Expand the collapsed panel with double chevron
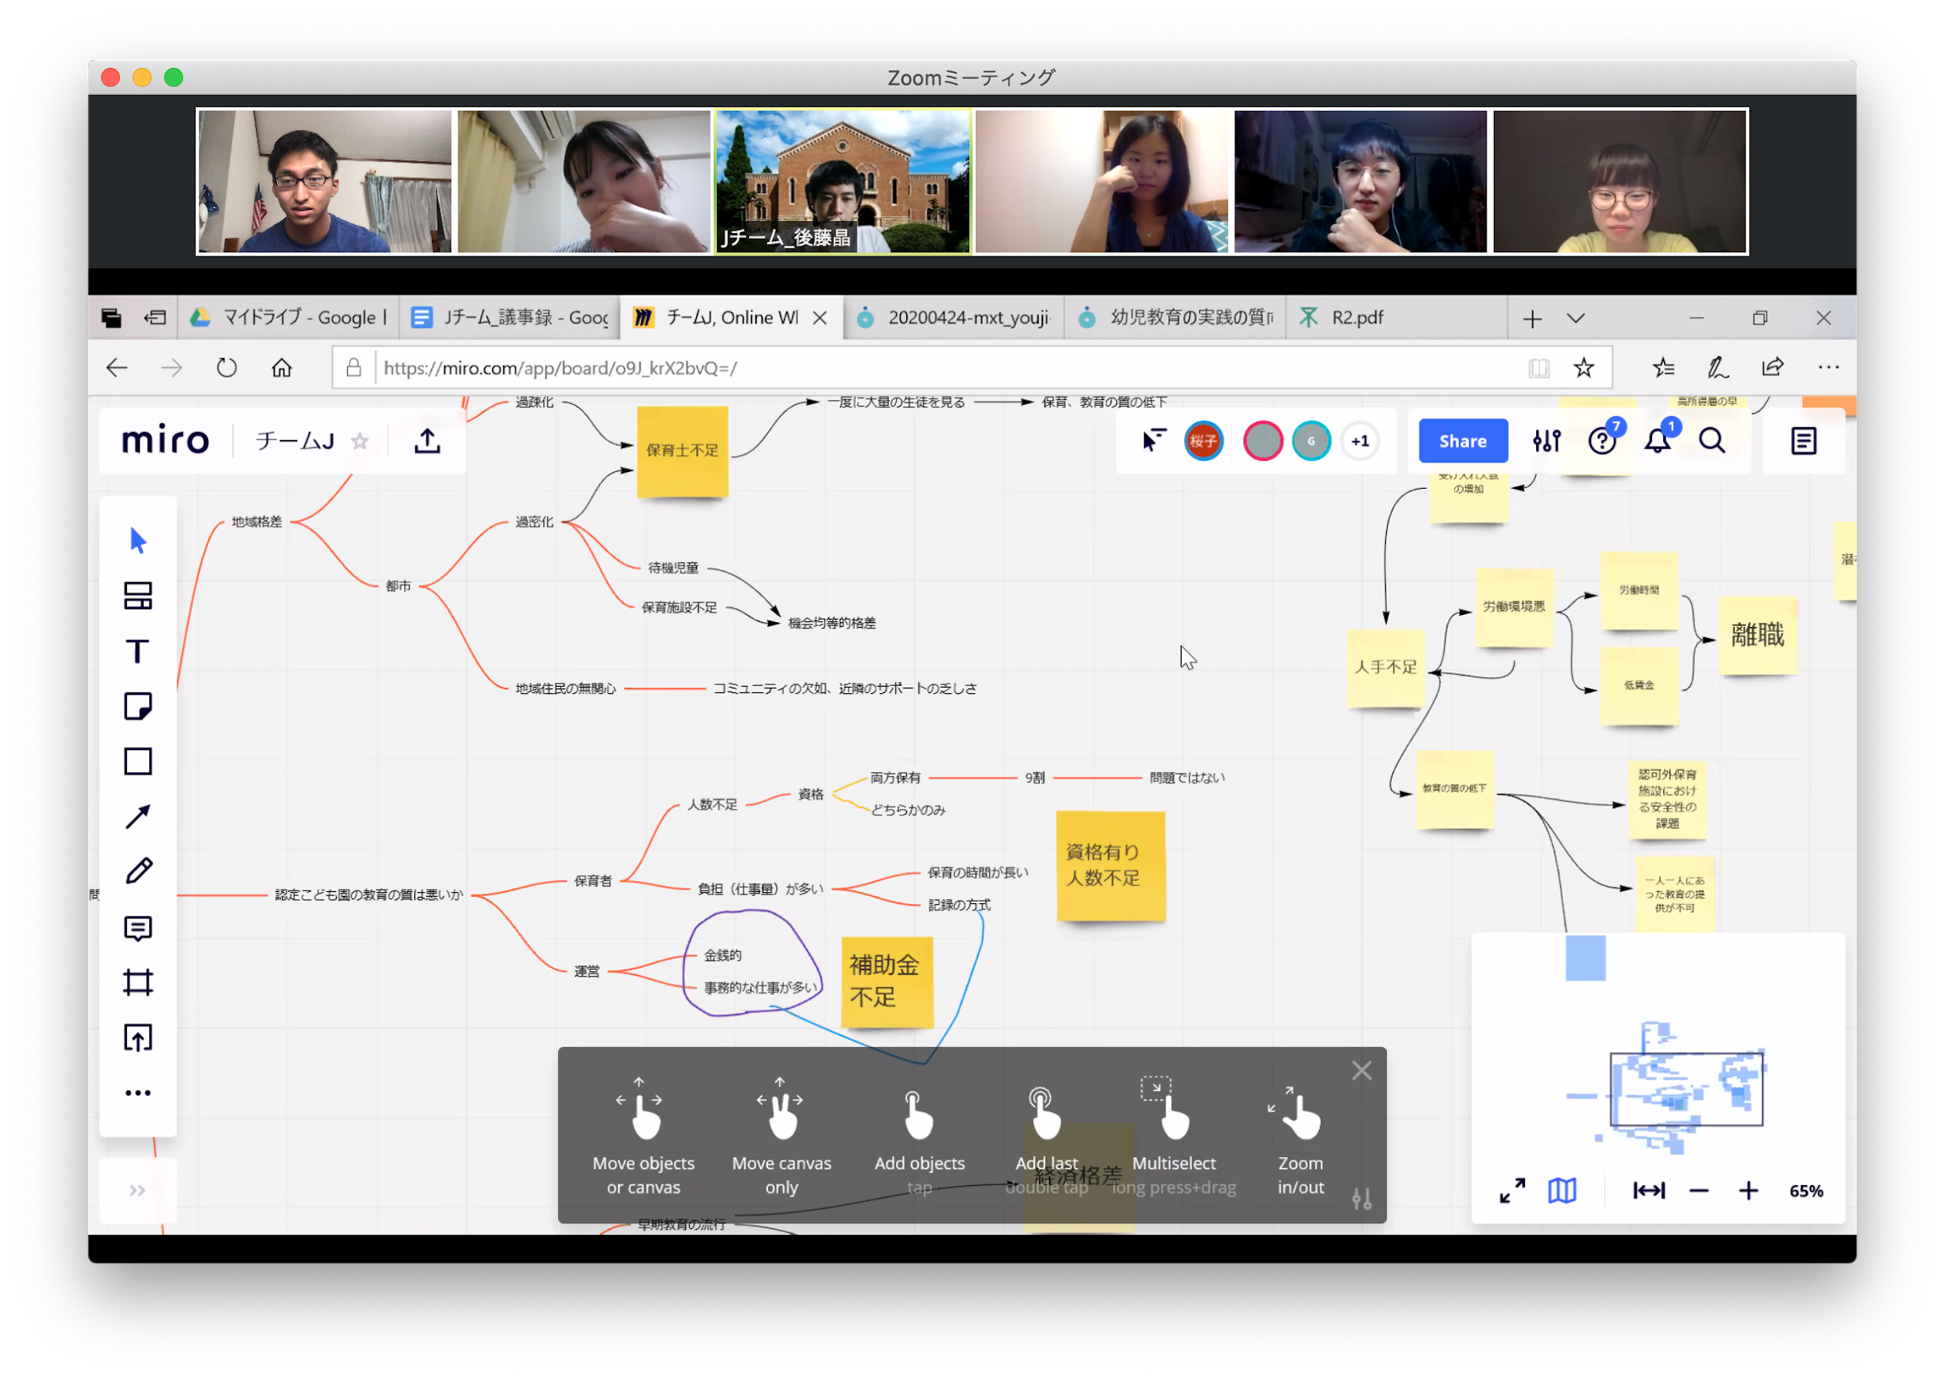The height and width of the screenshot is (1380, 1945). (137, 1192)
